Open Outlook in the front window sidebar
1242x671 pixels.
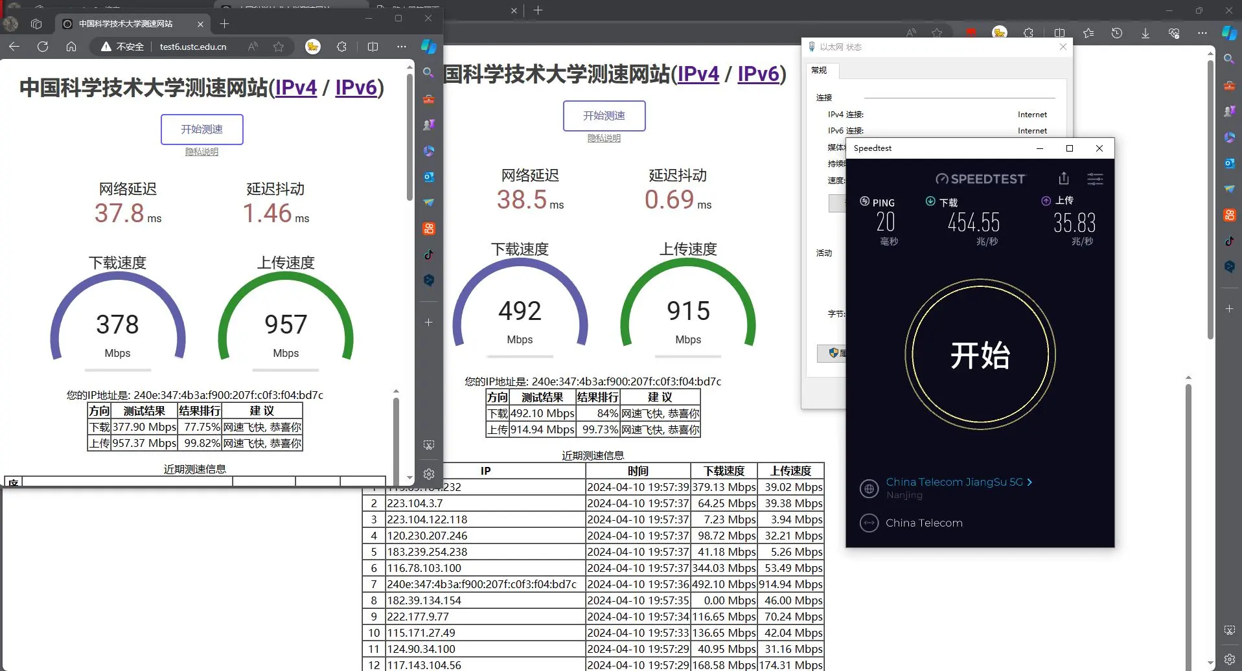(428, 177)
